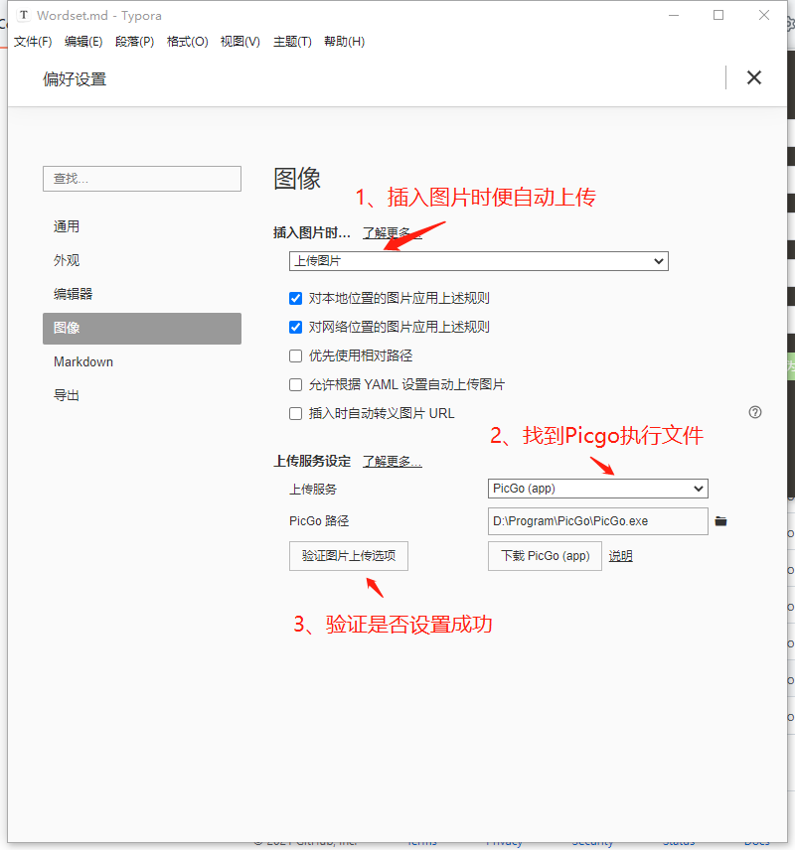Open 帮助(H) menu
This screenshot has height=850, width=795.
click(x=344, y=42)
